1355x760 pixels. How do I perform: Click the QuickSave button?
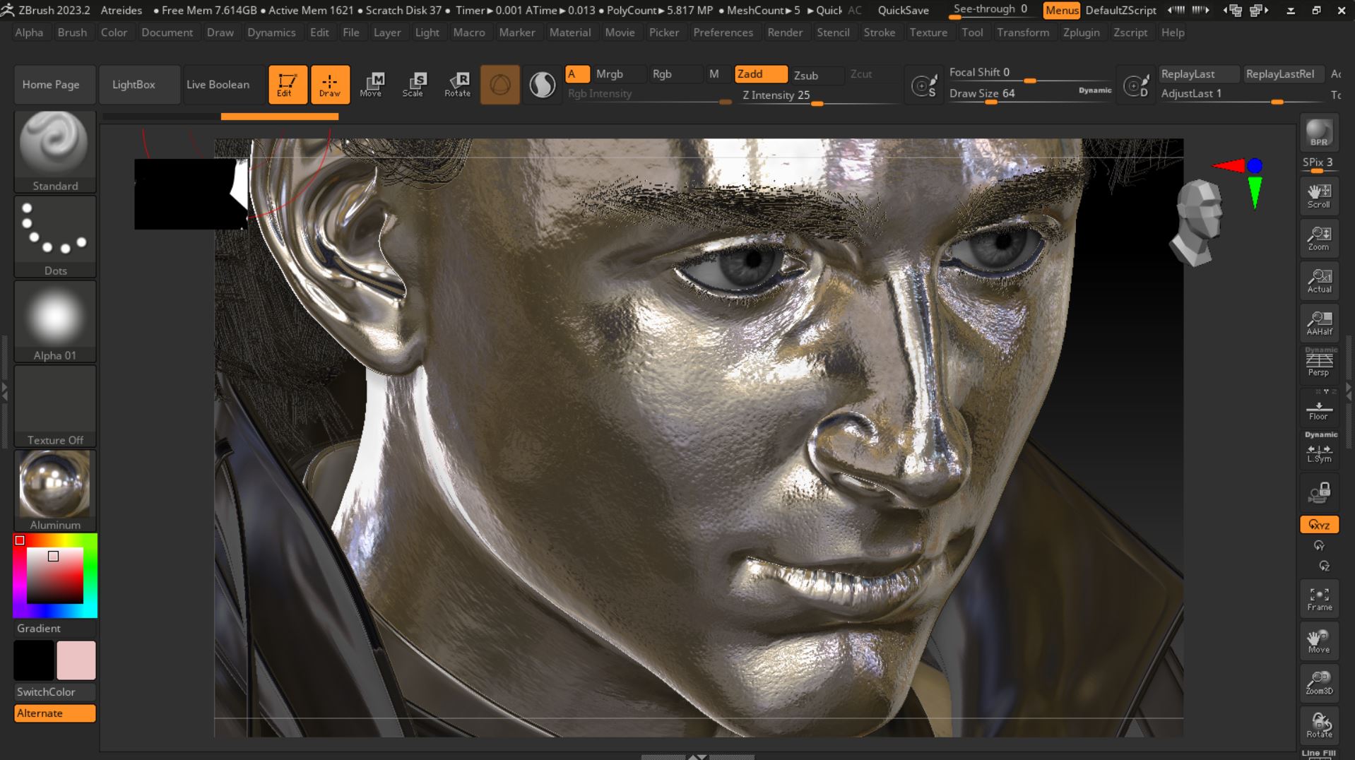tap(903, 10)
